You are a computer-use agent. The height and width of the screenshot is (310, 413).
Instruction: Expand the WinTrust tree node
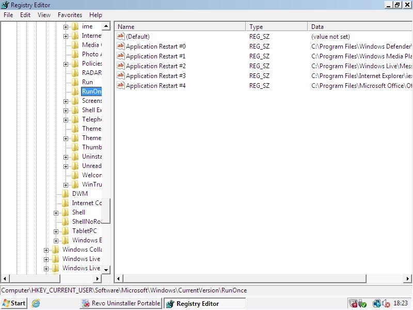[x=66, y=185]
